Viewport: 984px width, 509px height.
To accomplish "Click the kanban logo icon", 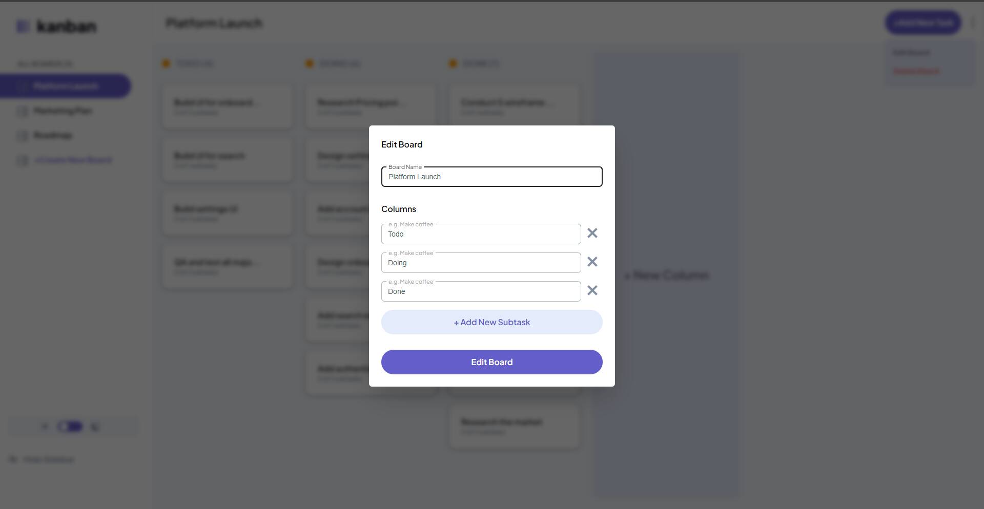I will (23, 26).
